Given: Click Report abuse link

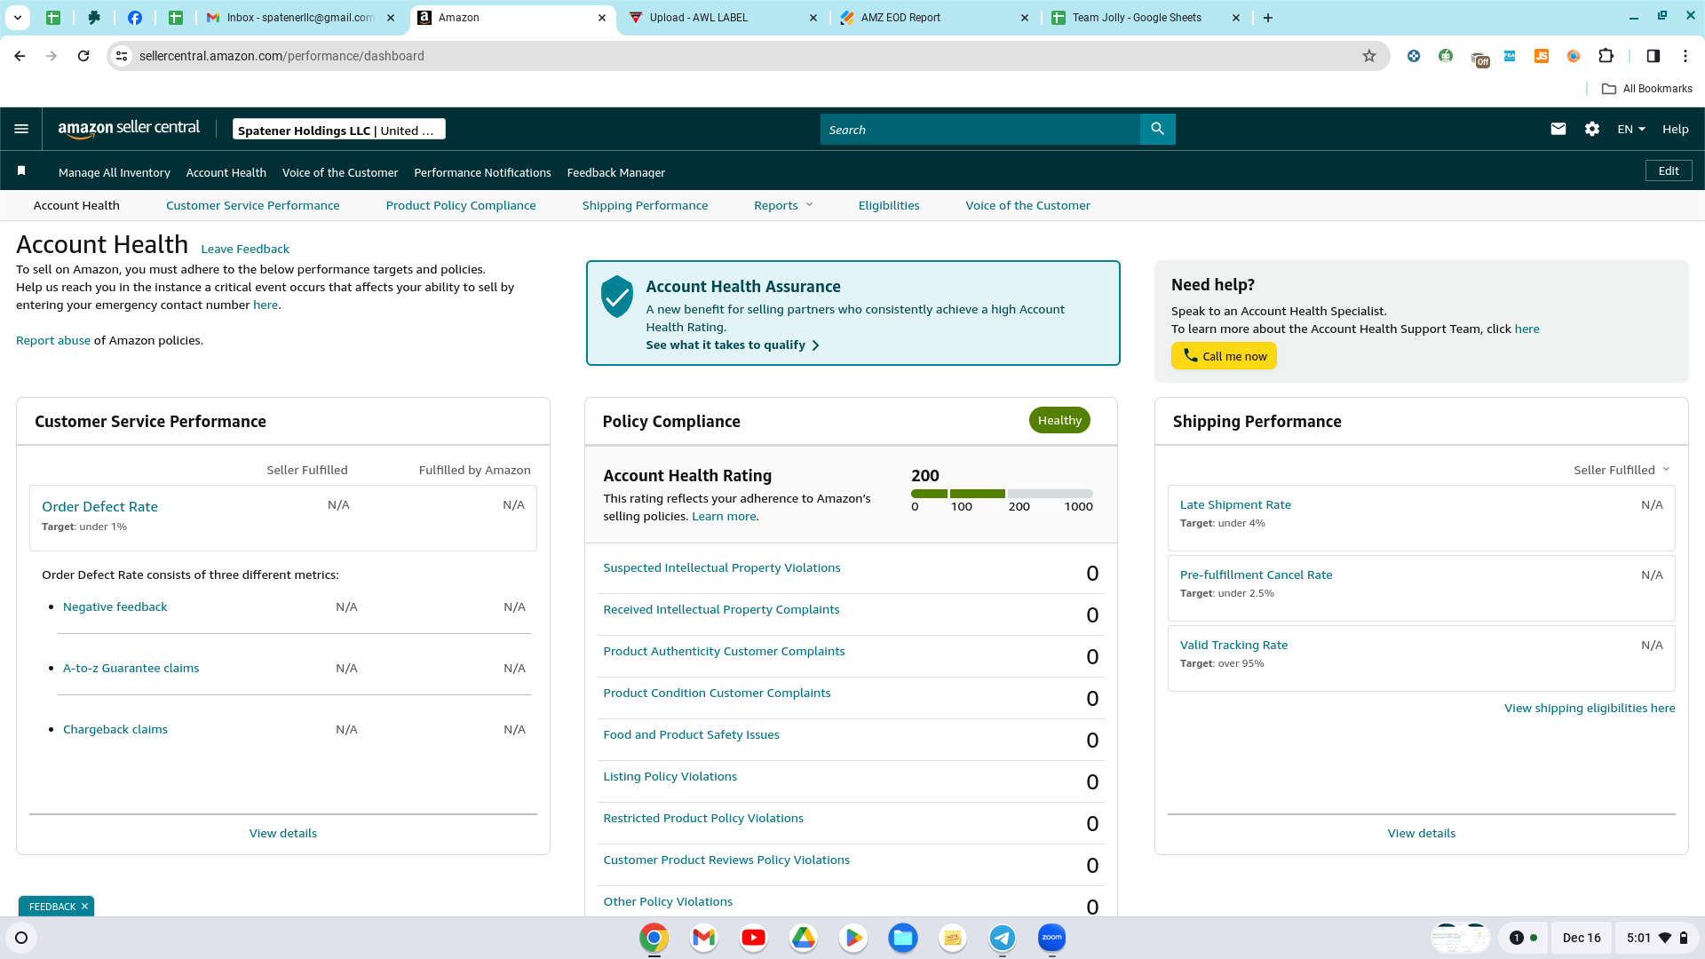Looking at the screenshot, I should coord(53,340).
